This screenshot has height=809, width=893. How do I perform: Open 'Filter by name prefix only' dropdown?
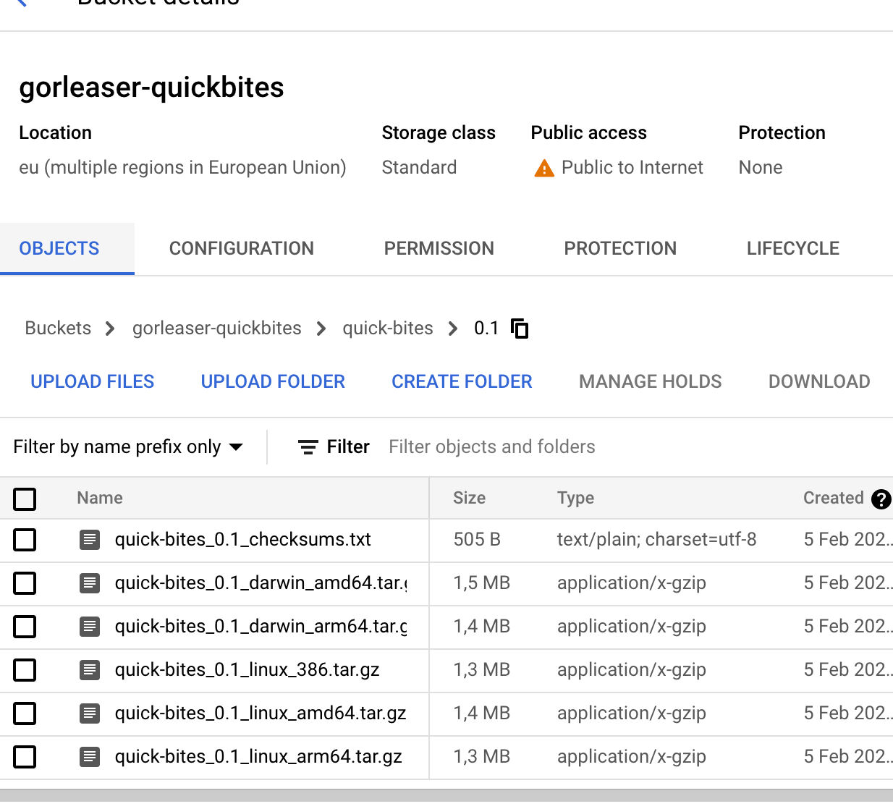(x=128, y=447)
